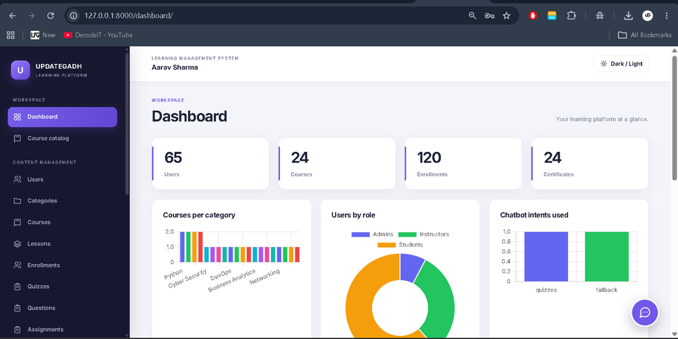Image resolution: width=678 pixels, height=339 pixels.
Task: Click the quizzes bar in chatbot chart
Action: 546,256
